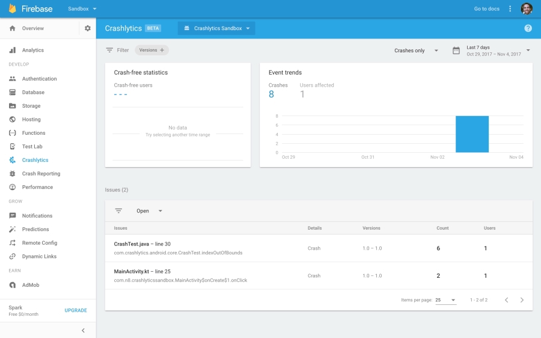Click the Overview label in sidebar
The height and width of the screenshot is (338, 541).
(x=33, y=28)
